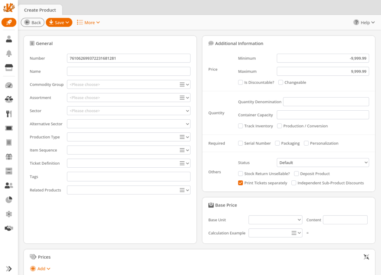Tick the Changeable checkbox

point(281,82)
